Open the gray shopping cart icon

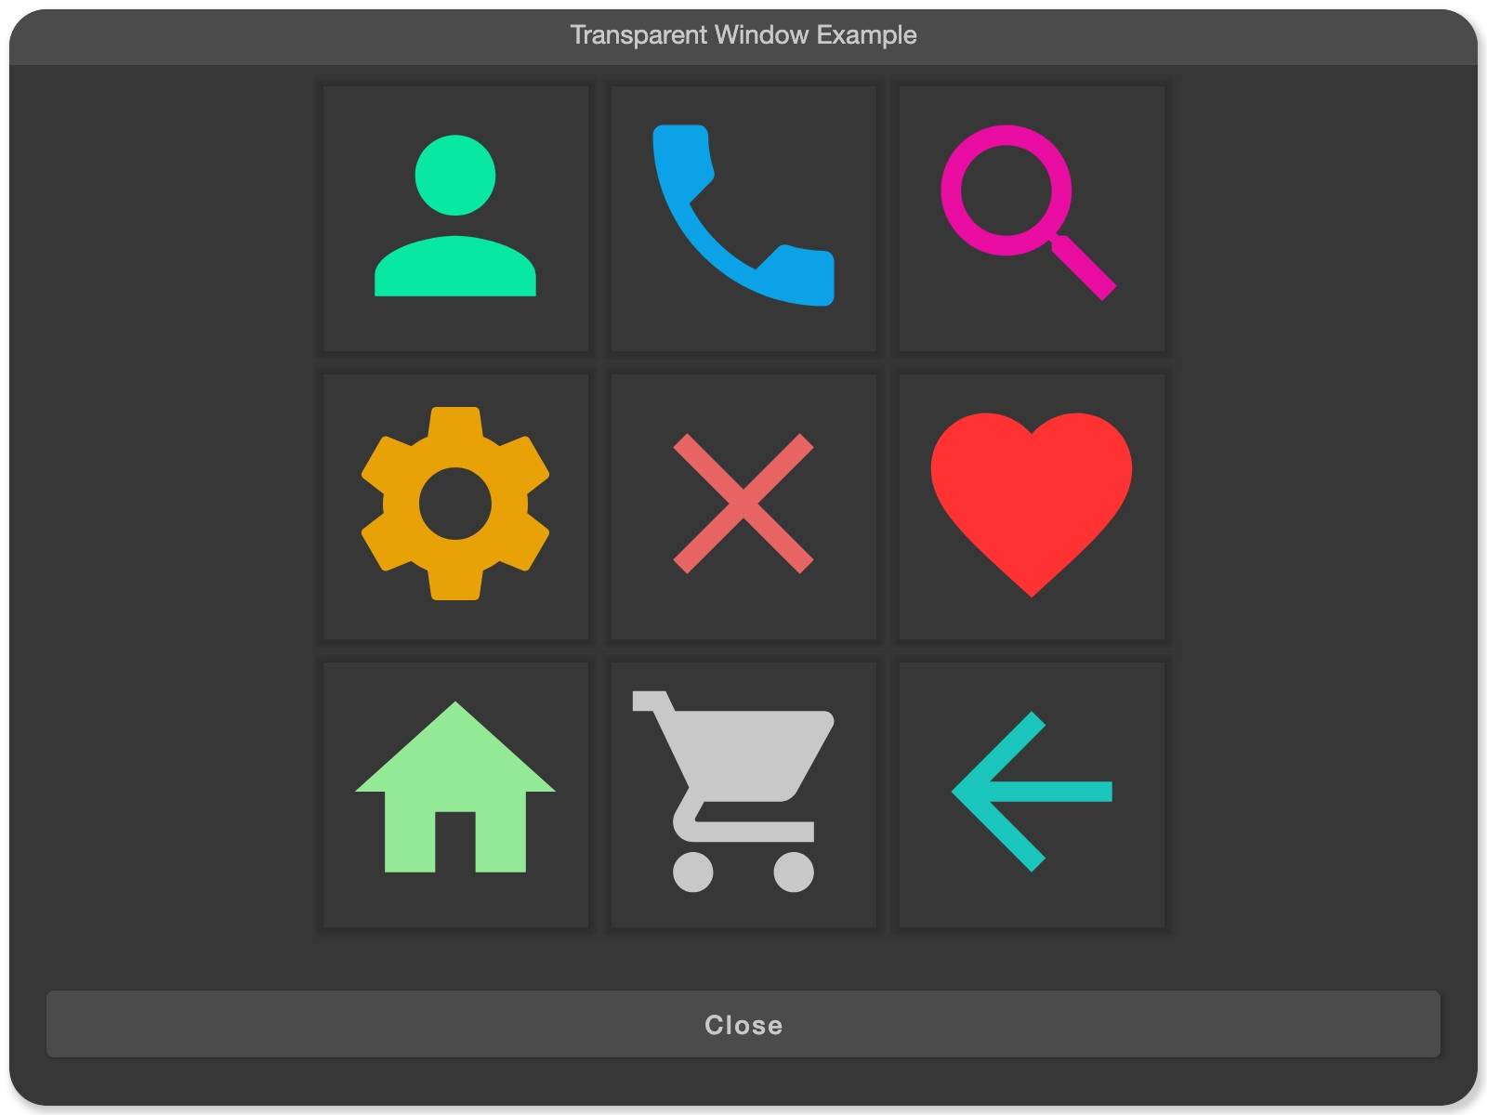pyautogui.click(x=733, y=792)
